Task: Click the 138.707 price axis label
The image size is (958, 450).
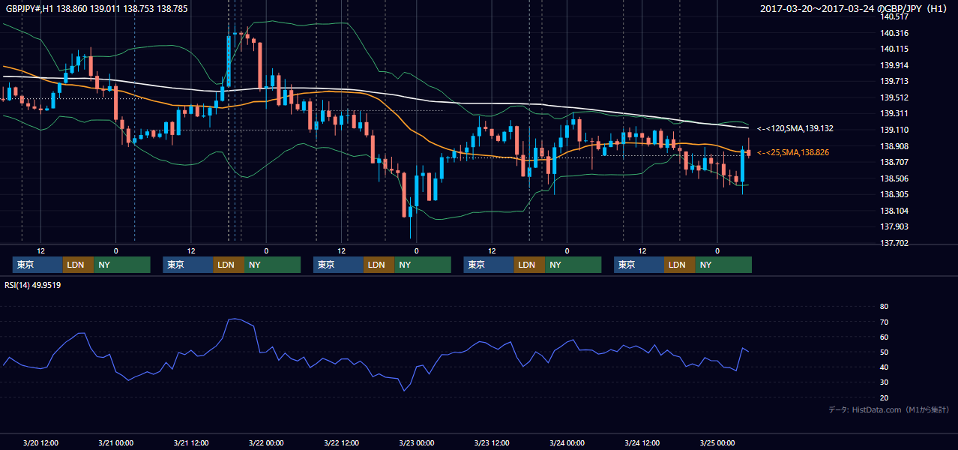Action: [x=894, y=162]
